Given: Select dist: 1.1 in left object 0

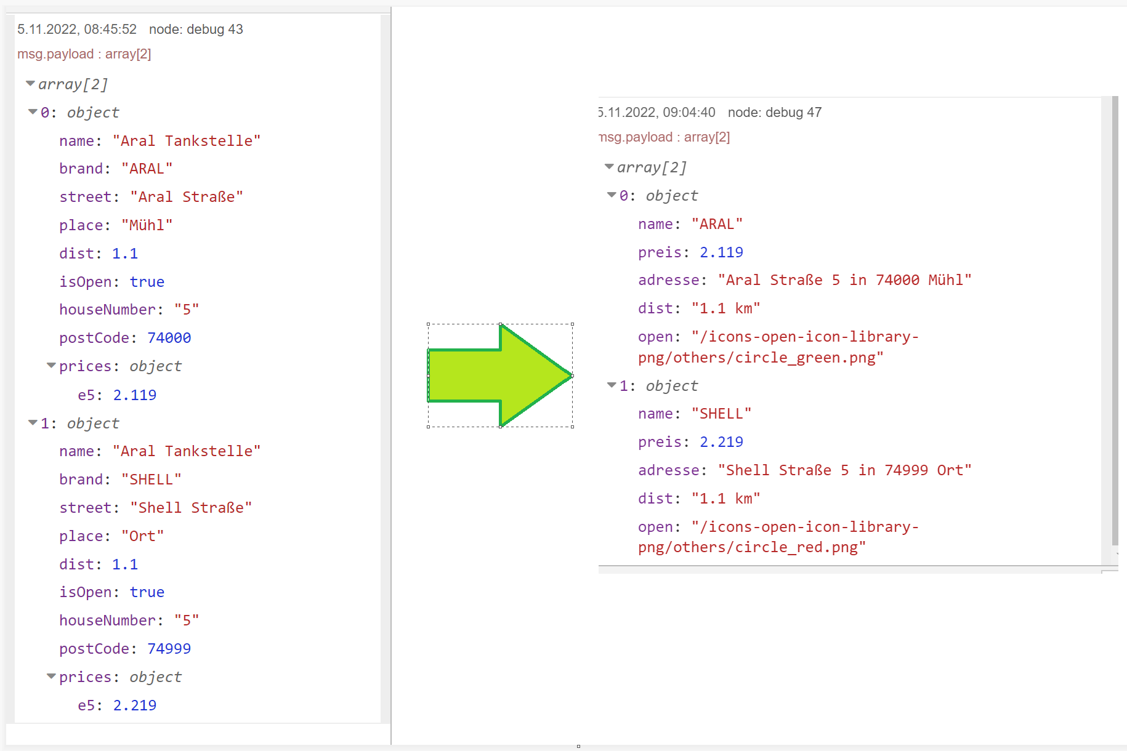Looking at the screenshot, I should click(x=99, y=254).
